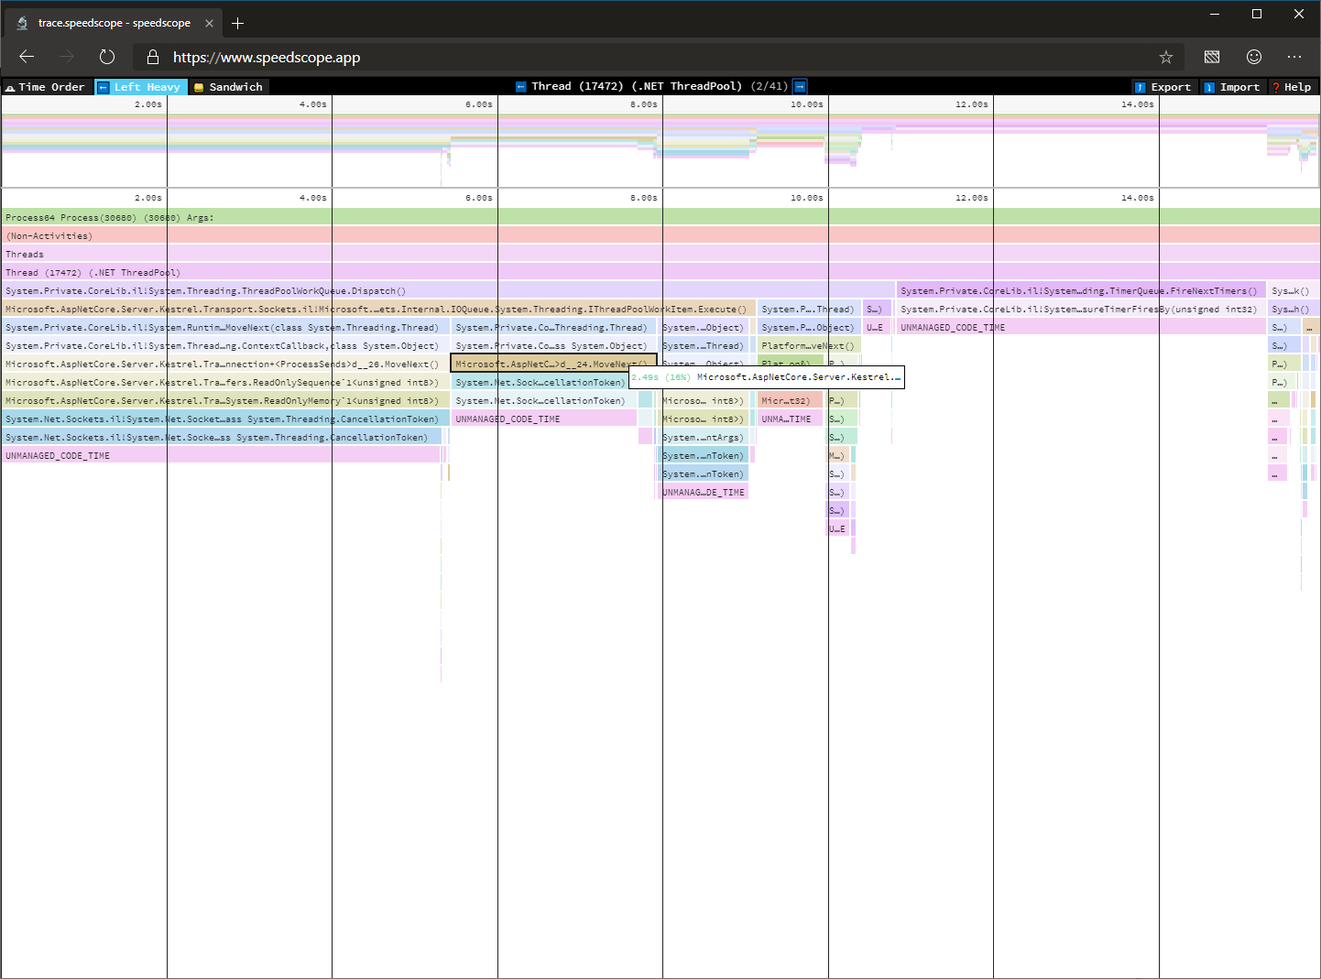
Task: Select the UNMA…TIME frame
Action: [790, 419]
